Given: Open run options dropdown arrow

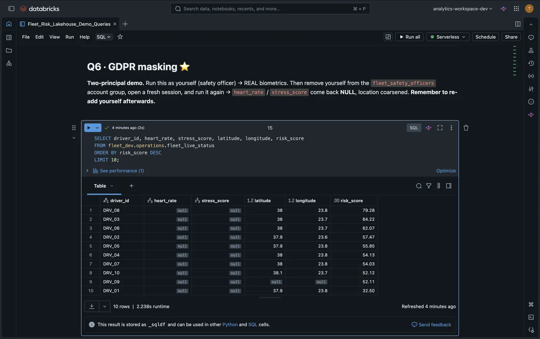Looking at the screenshot, I should coord(97,128).
